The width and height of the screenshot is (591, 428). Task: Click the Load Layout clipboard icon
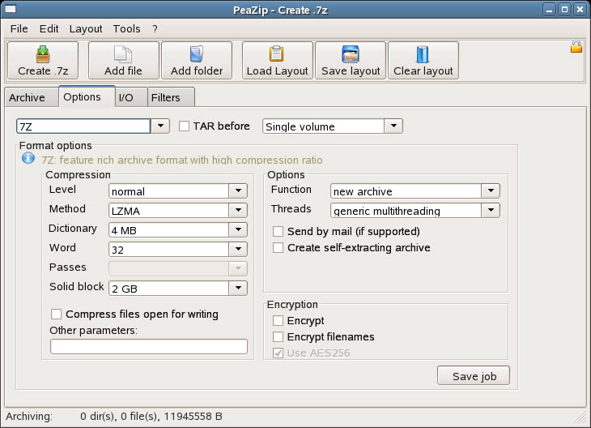tap(276, 54)
